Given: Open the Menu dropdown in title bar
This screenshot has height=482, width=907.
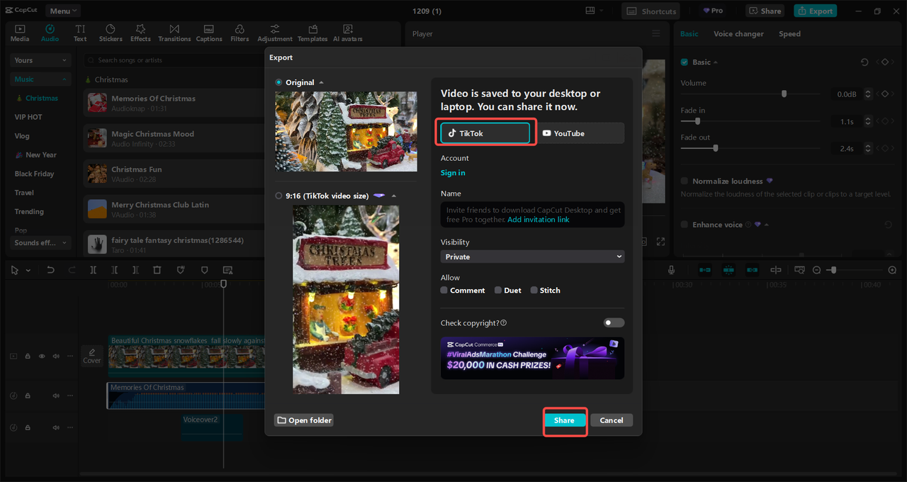Looking at the screenshot, I should (x=63, y=11).
